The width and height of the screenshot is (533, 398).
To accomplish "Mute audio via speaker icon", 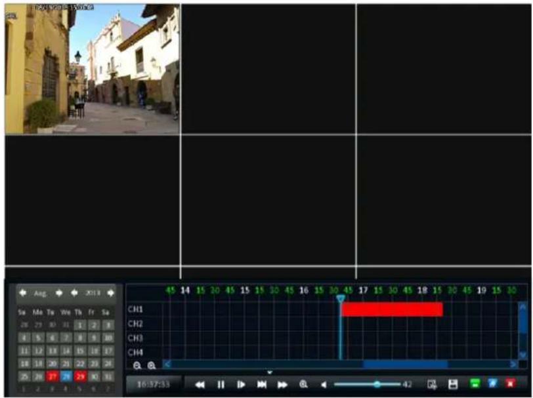I will pos(324,384).
